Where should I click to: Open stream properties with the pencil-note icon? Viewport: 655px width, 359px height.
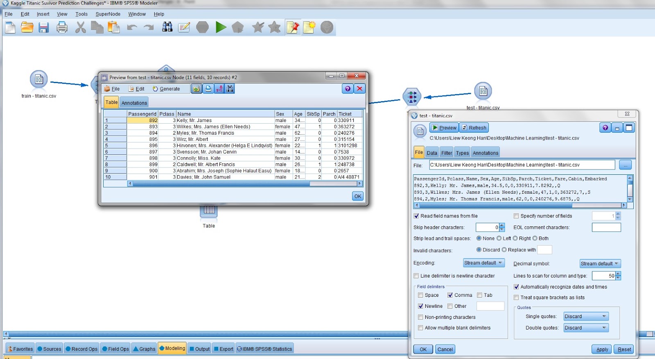pyautogui.click(x=184, y=27)
